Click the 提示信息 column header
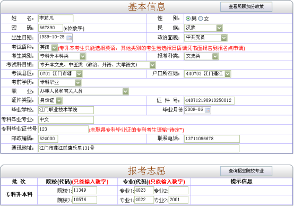 coord(241,182)
